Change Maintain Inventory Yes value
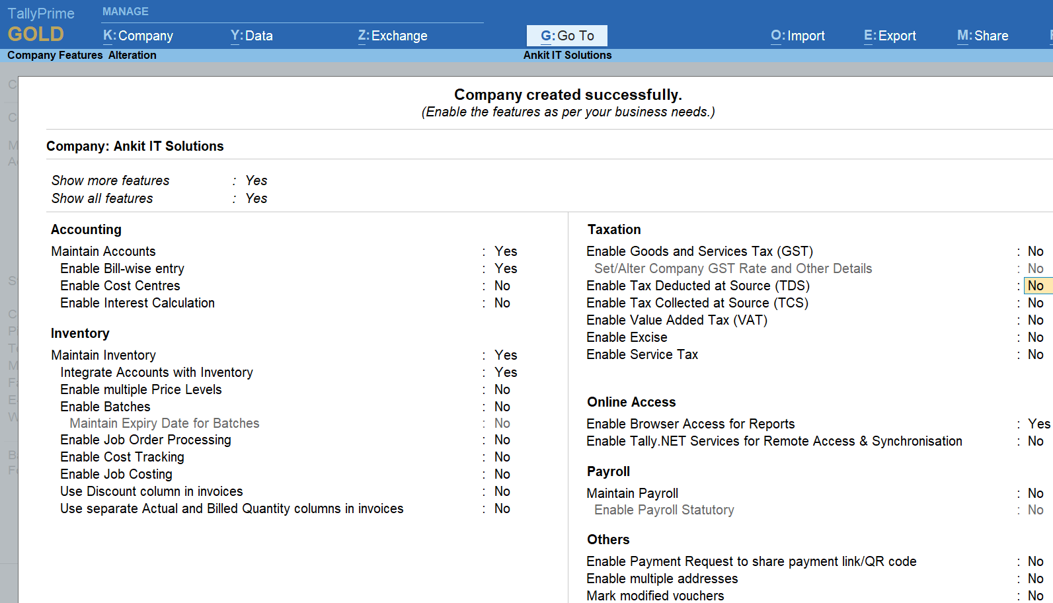Screen dimensions: 1053x603 tap(506, 355)
